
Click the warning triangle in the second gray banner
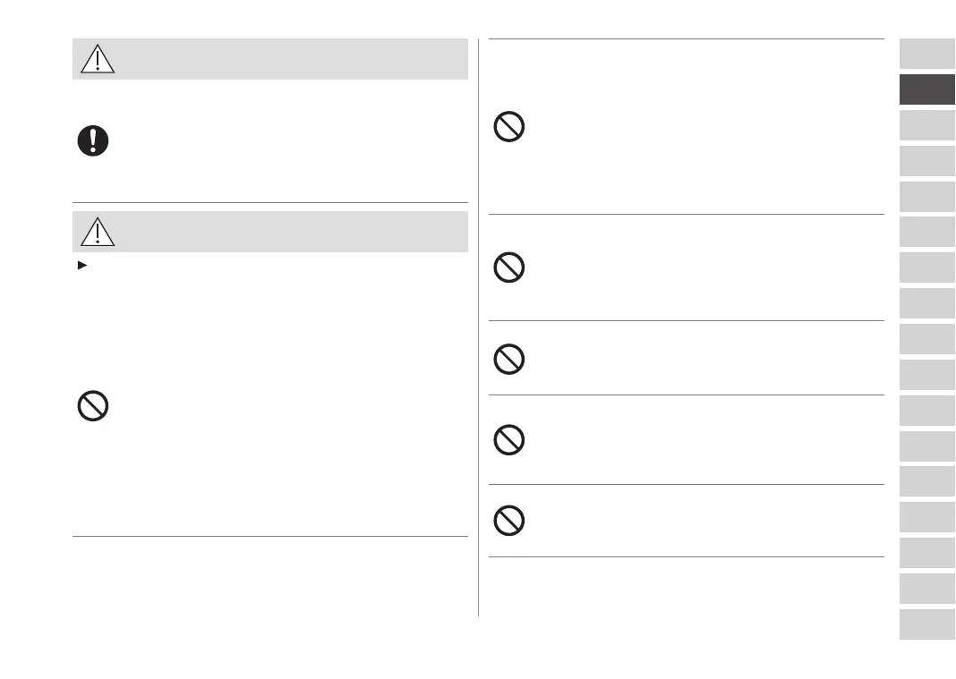97,232
